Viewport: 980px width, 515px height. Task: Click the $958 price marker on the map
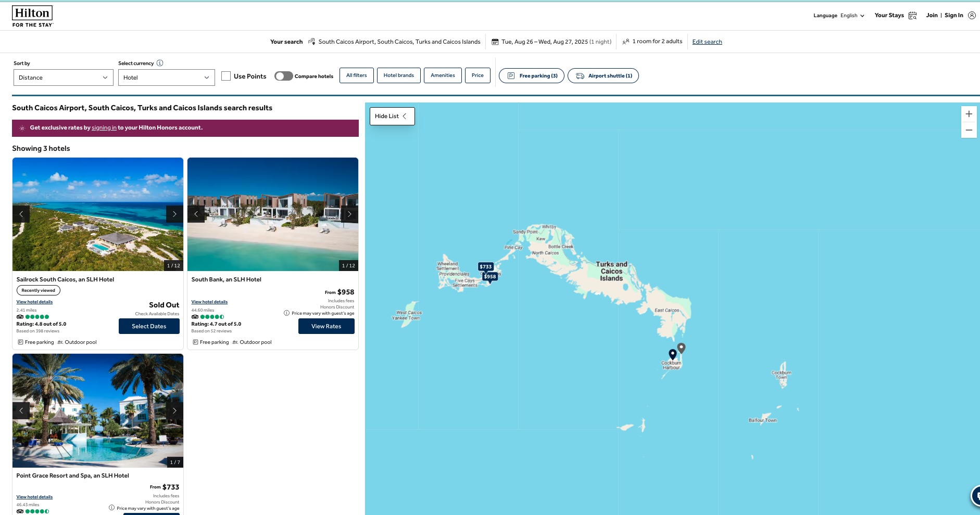pyautogui.click(x=490, y=277)
